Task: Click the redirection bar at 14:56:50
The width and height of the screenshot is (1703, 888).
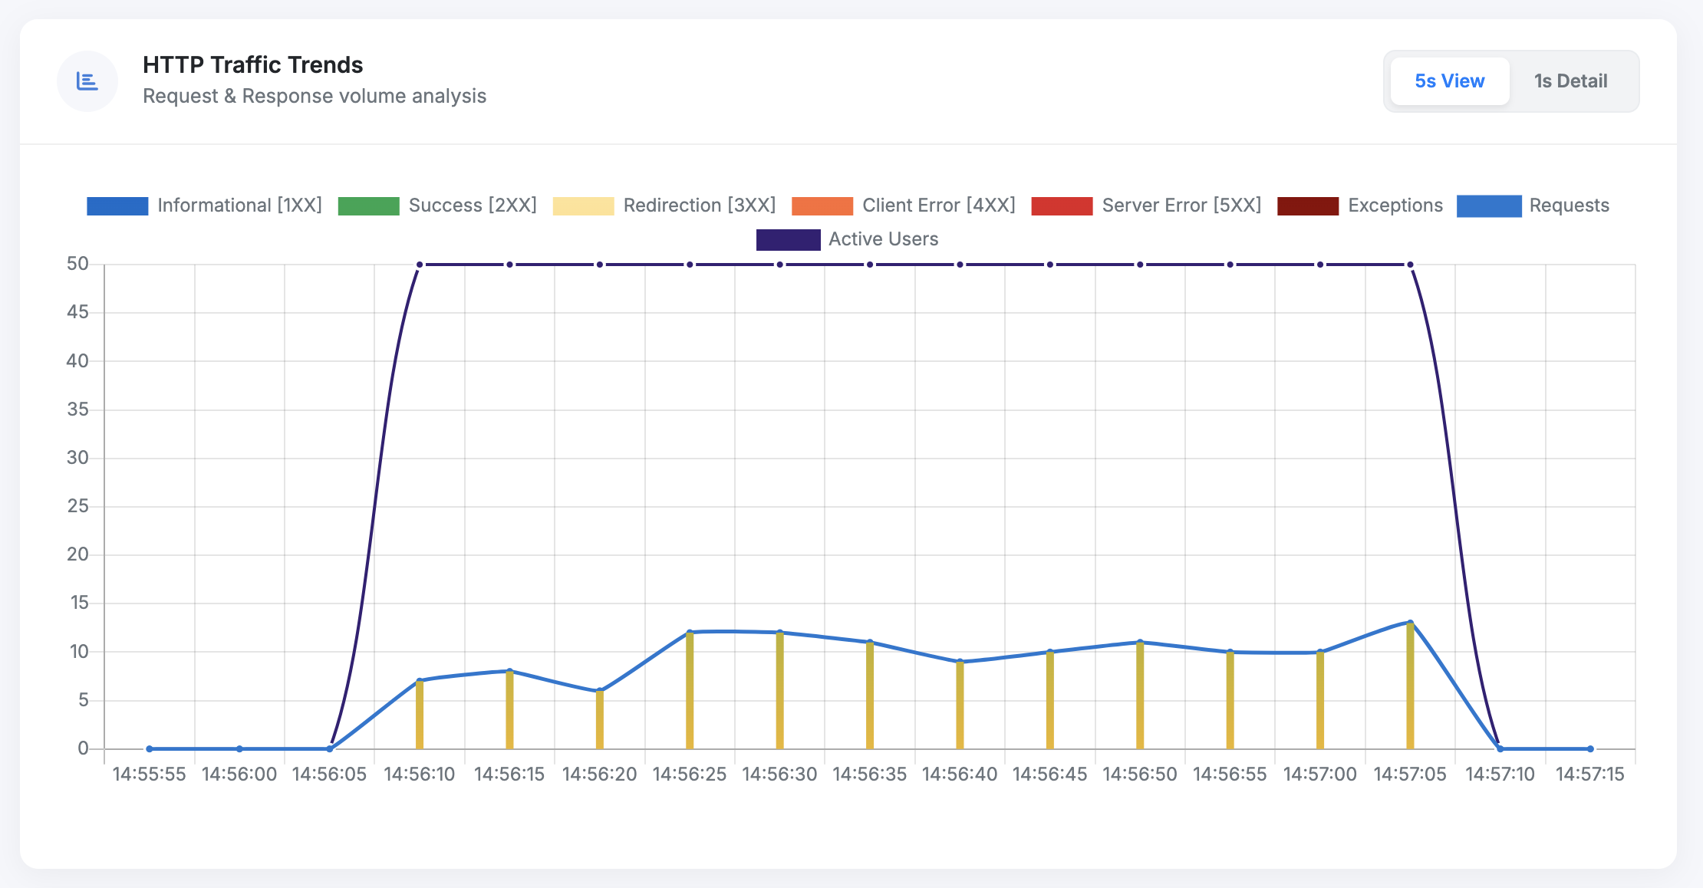Action: click(x=1140, y=696)
